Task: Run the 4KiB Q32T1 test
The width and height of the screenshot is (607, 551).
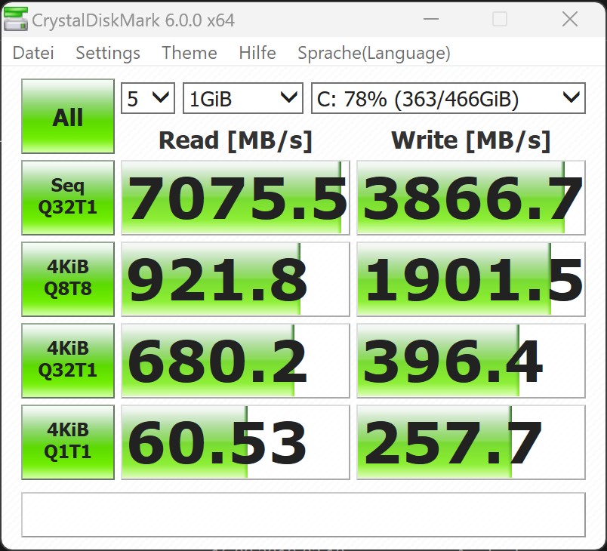Action: [68, 361]
